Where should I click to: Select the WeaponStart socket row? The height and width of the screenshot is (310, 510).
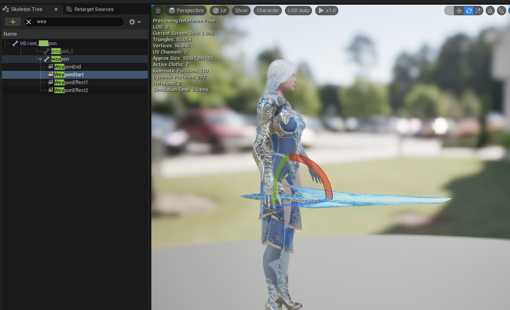point(75,74)
